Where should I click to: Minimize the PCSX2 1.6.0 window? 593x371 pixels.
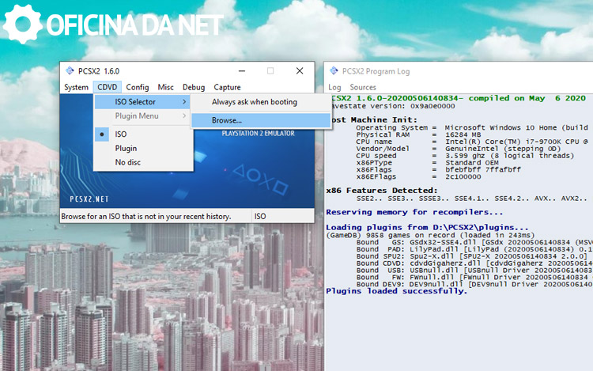point(242,70)
